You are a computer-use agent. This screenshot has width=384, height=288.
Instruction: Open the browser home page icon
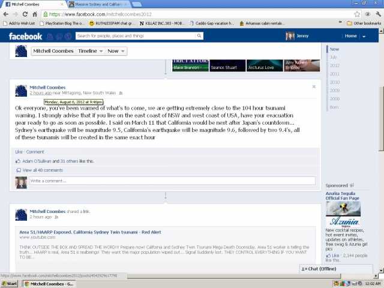click(35, 14)
